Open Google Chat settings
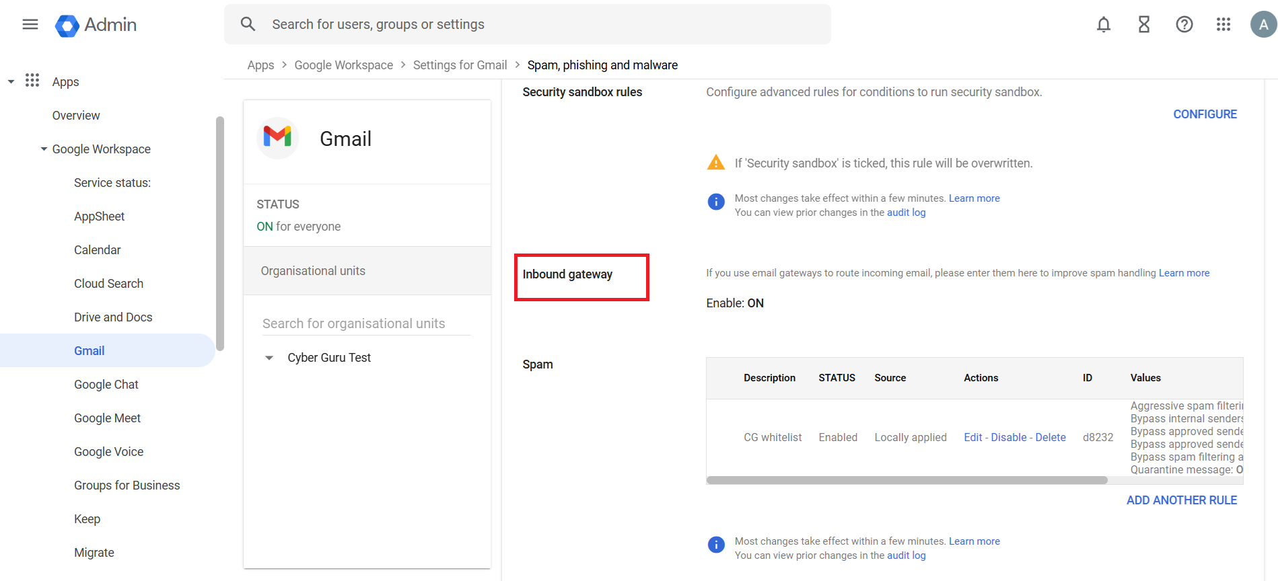This screenshot has height=581, width=1278. 106,385
